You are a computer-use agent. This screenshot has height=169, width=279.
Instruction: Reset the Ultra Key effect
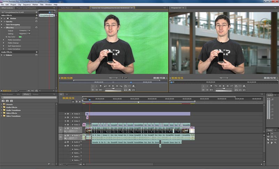pyautogui.click(x=36, y=28)
